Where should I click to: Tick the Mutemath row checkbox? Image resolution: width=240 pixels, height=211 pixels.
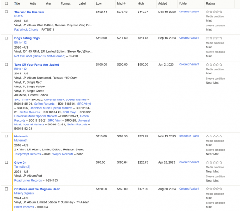6,136
